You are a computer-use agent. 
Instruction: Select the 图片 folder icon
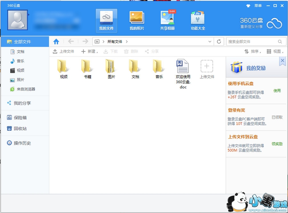[111, 66]
